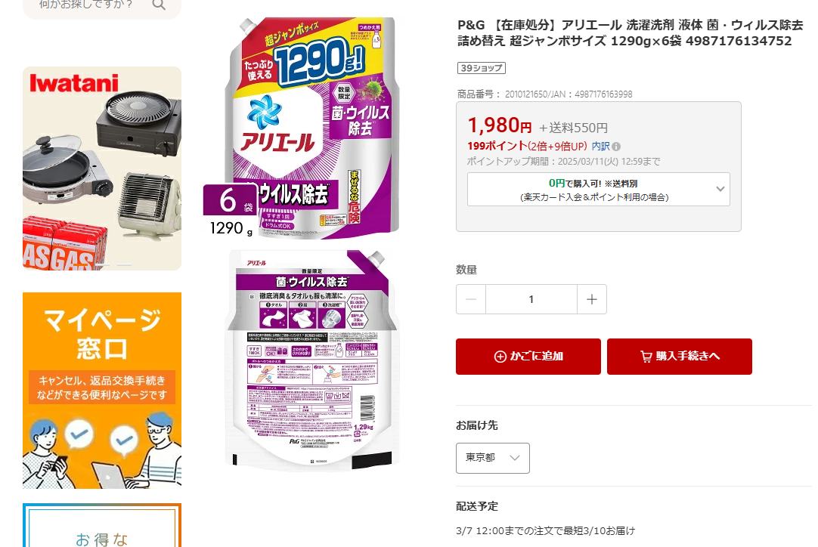This screenshot has height=547, width=818.
Task: Increase quantity with the plus button
Action: 592,299
